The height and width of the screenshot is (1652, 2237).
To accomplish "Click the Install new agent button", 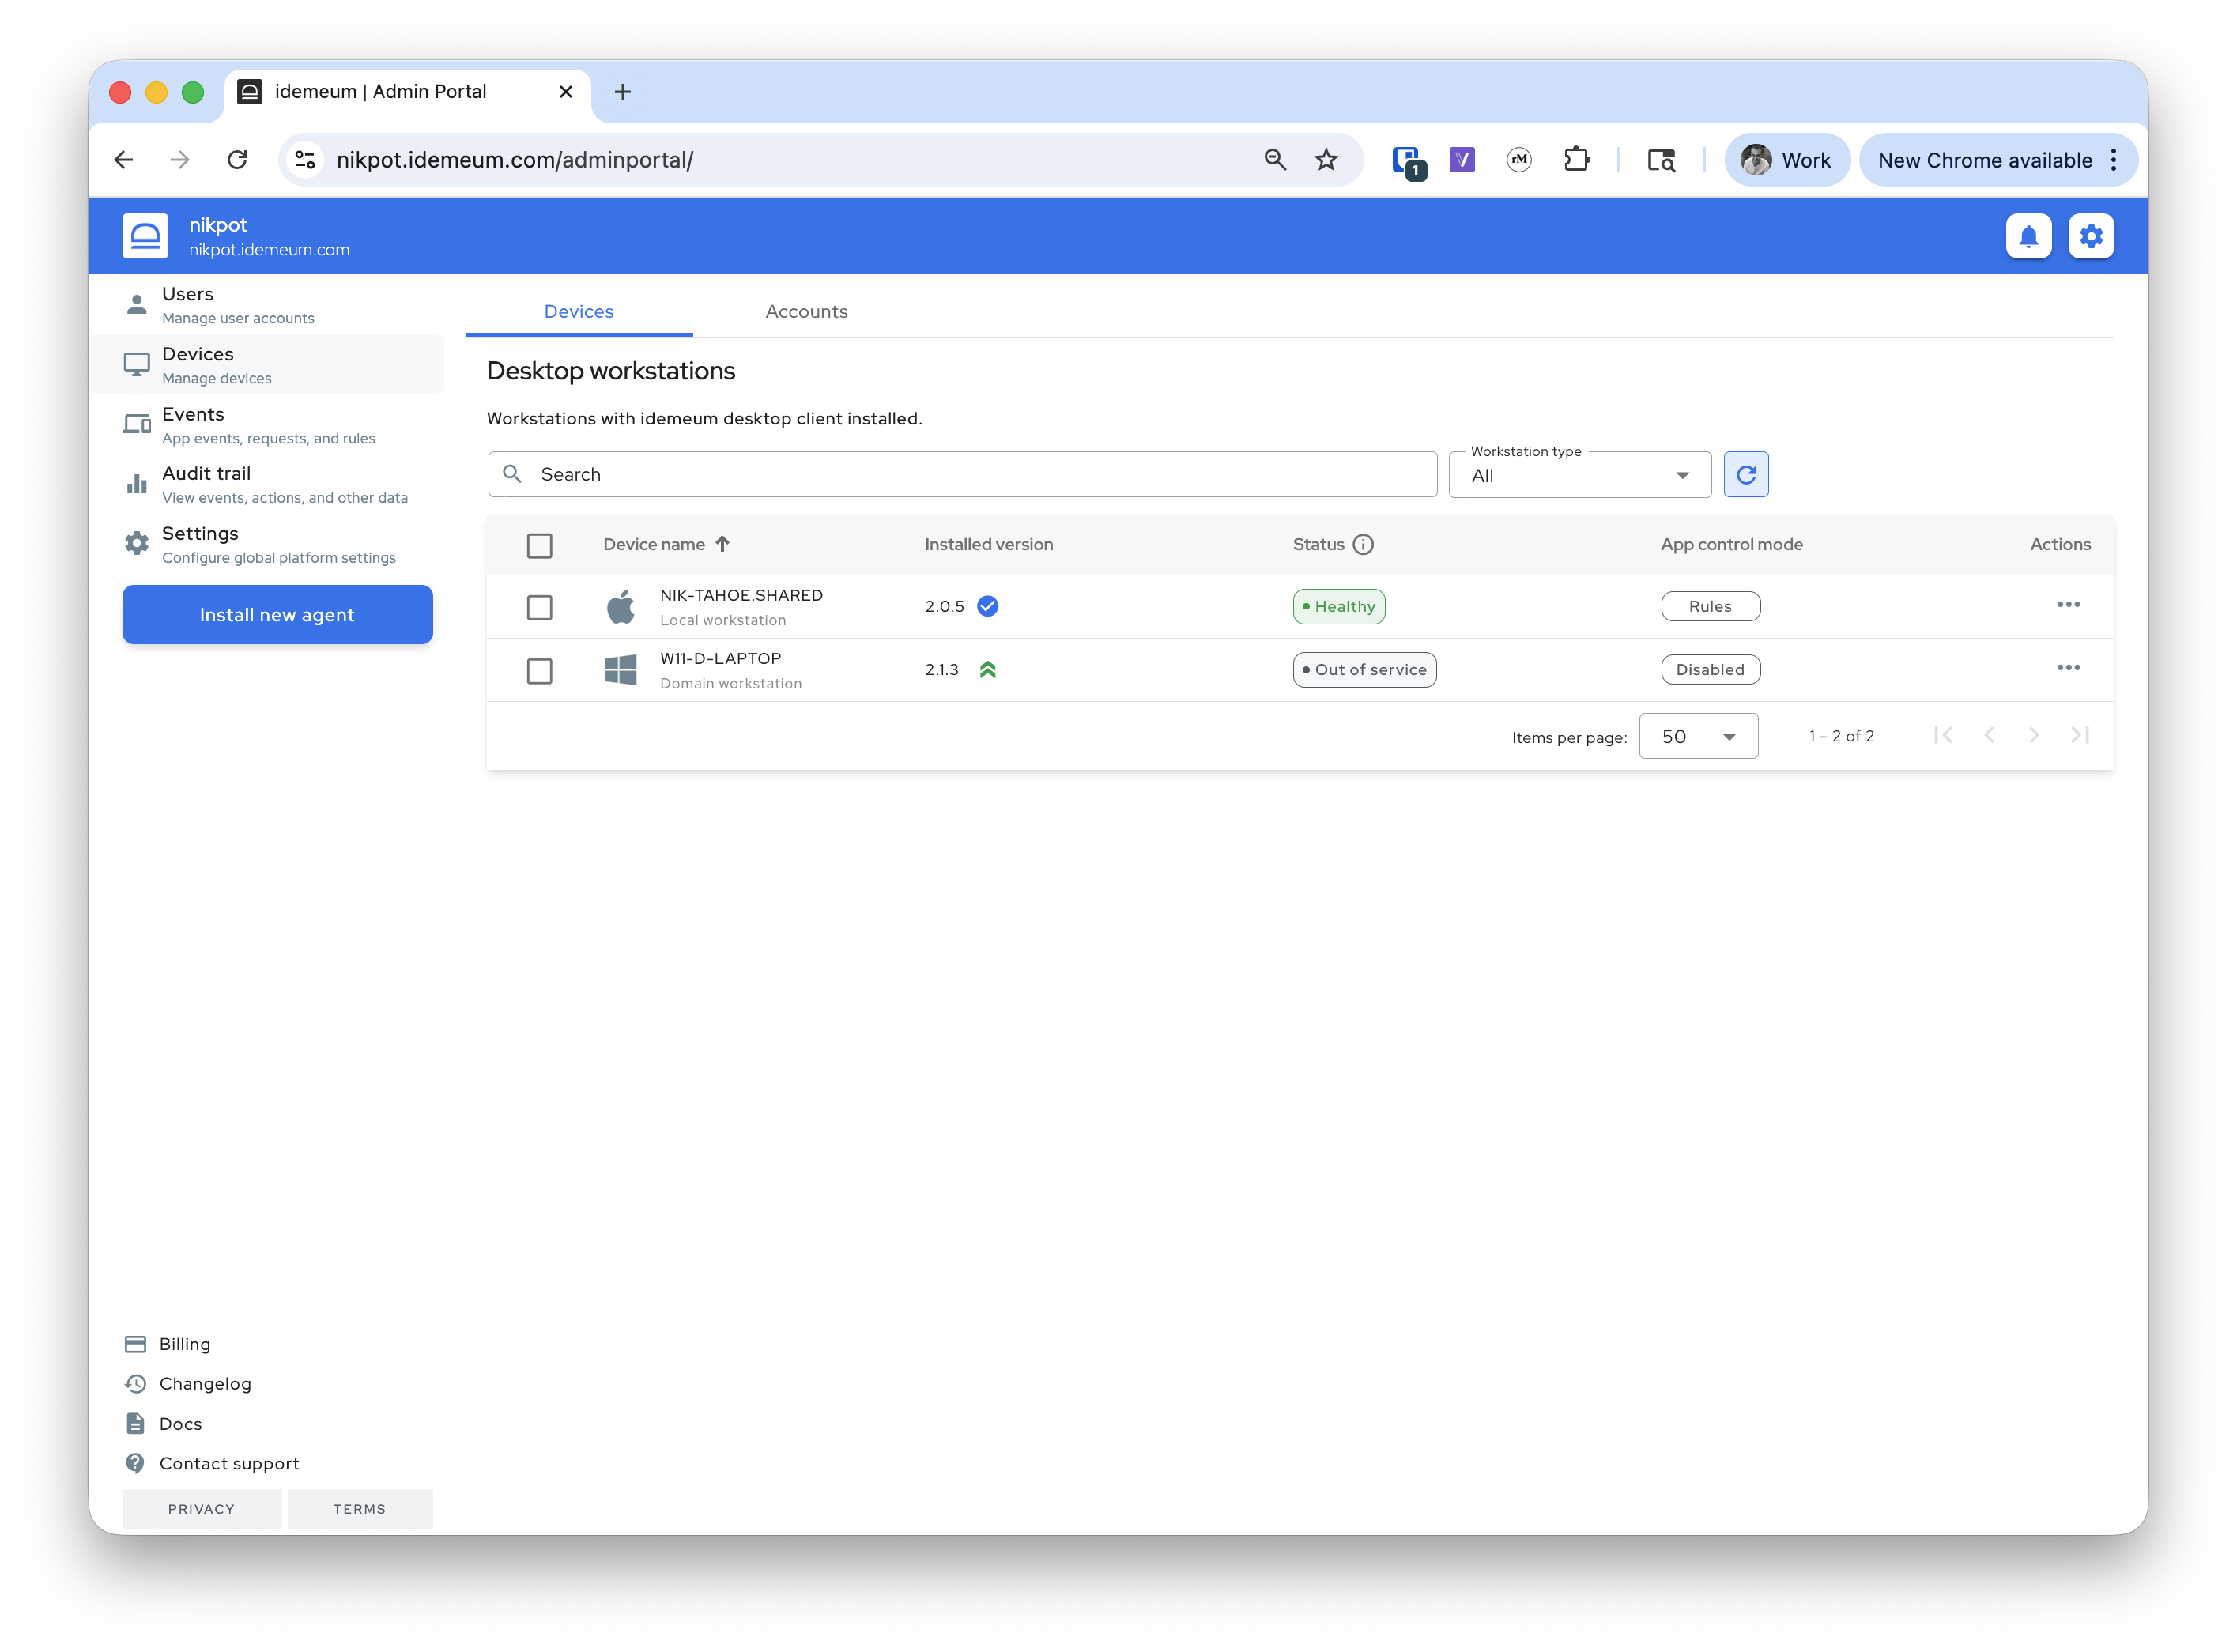I will tap(277, 615).
